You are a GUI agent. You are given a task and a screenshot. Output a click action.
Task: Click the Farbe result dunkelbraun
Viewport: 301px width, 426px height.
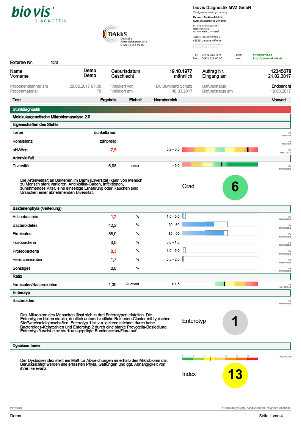(105, 133)
